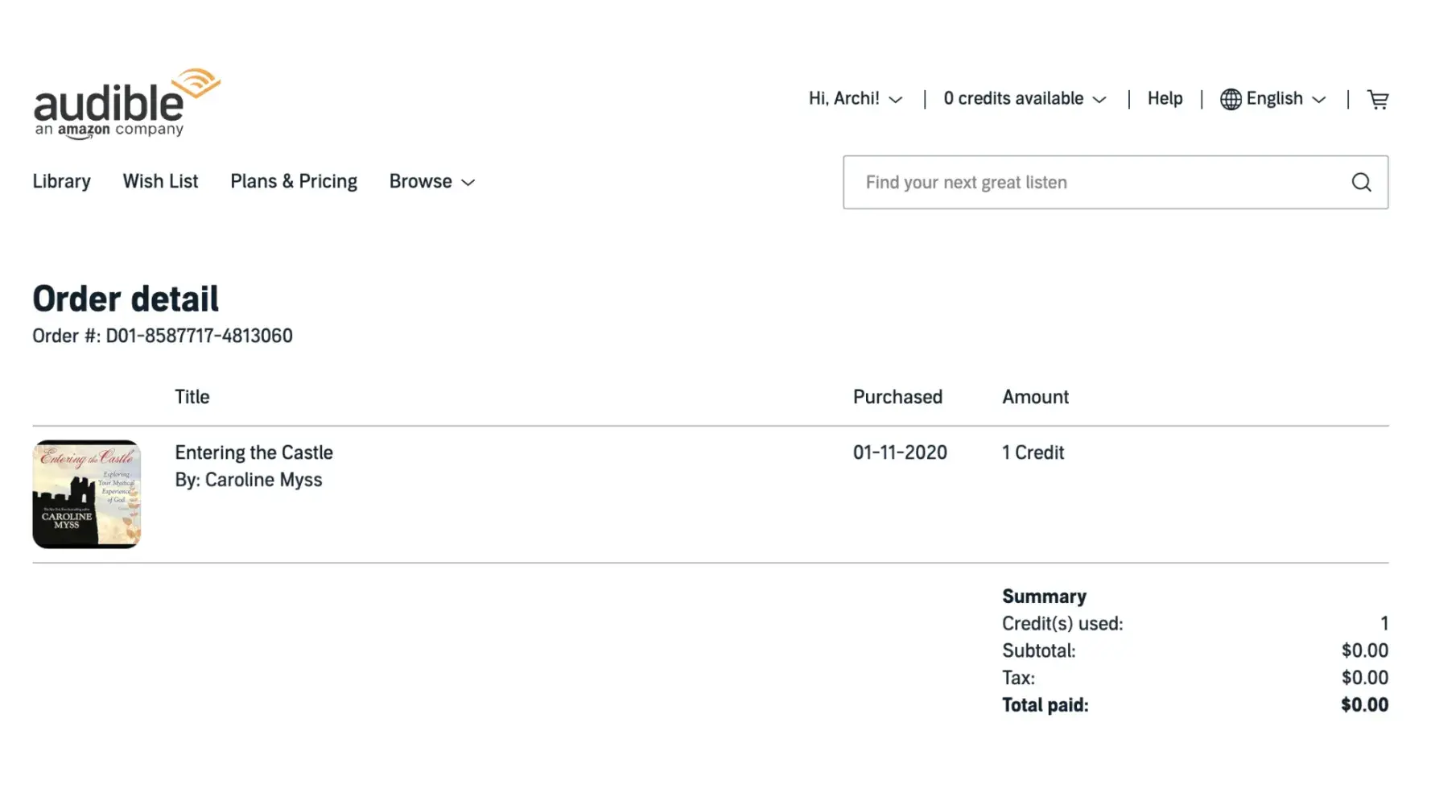This screenshot has height=805, width=1431.
Task: Click the Total paid $0.00 value
Action: click(x=1364, y=705)
